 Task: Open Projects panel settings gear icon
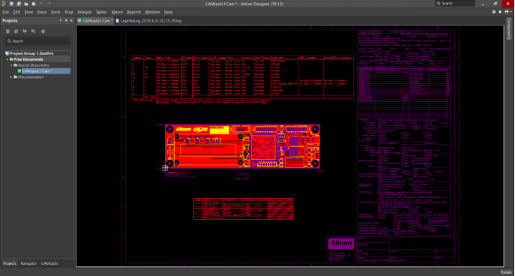[43, 31]
